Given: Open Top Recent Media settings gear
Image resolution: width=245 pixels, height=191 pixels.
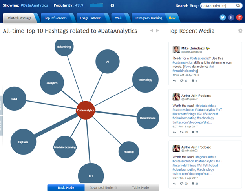Looking at the screenshot, I should click(x=240, y=31).
